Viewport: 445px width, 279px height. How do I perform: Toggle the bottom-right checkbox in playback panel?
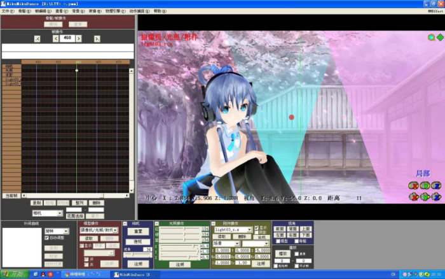tap(297, 266)
